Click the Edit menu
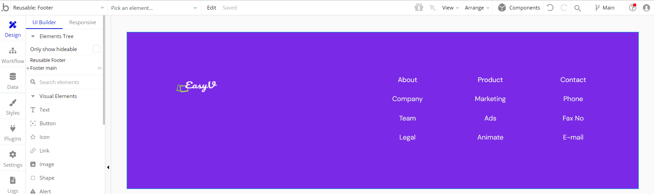654x194 pixels. pyautogui.click(x=211, y=7)
